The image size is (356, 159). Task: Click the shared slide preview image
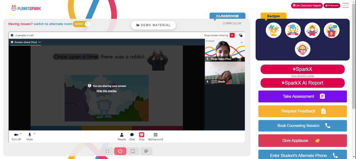point(106,98)
